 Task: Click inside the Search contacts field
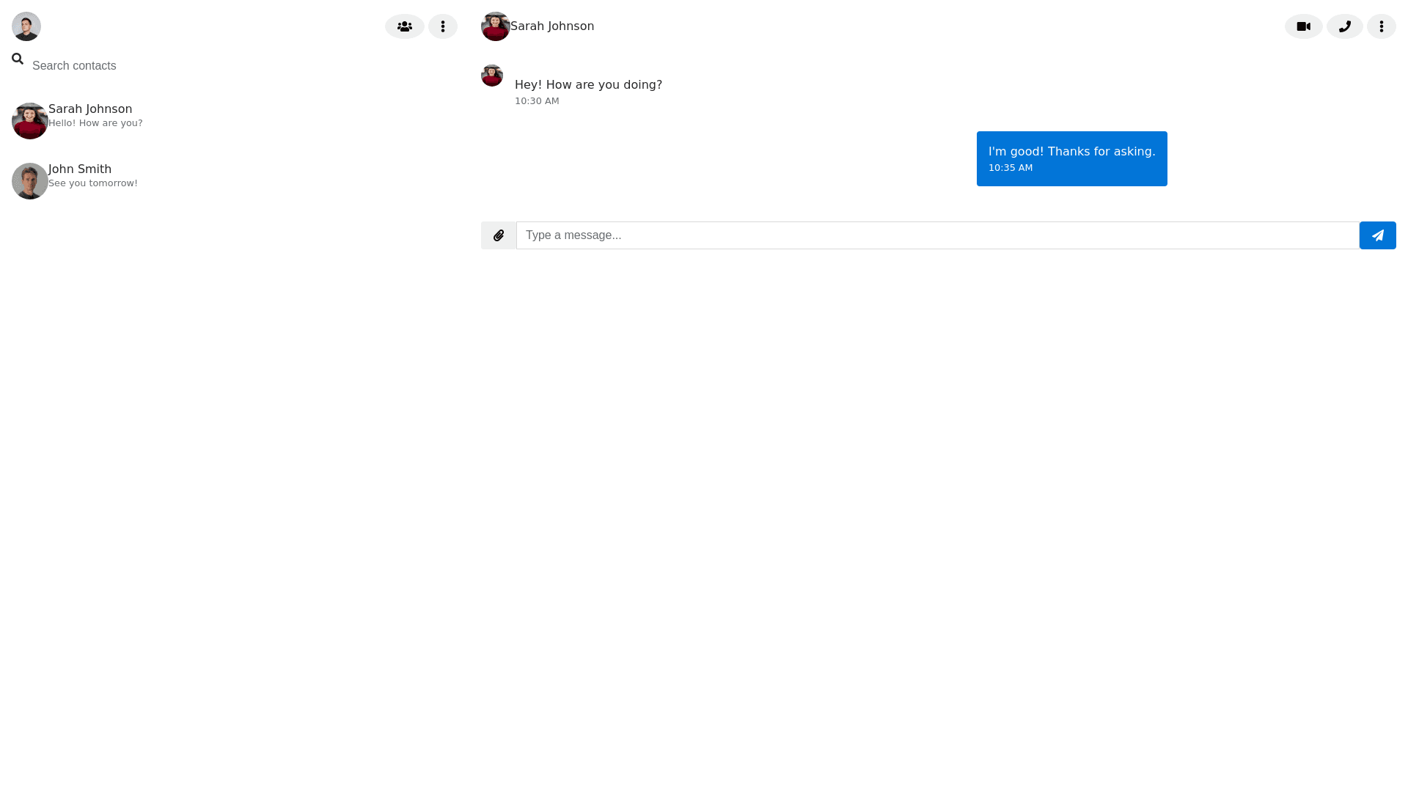220,66
